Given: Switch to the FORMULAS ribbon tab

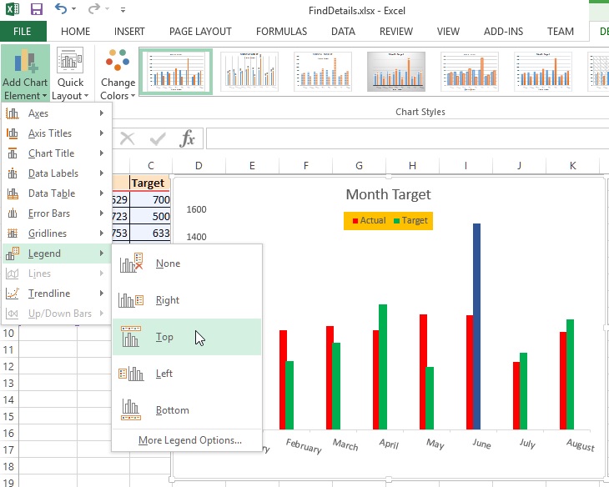Looking at the screenshot, I should click(281, 32).
